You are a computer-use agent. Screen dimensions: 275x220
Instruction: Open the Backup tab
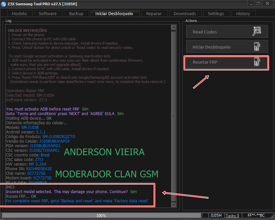pos(76,14)
